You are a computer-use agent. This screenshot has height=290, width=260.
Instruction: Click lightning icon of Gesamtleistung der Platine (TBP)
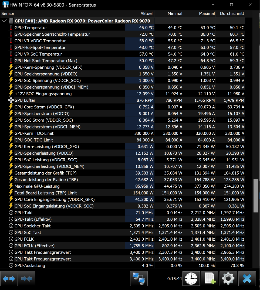11,180
